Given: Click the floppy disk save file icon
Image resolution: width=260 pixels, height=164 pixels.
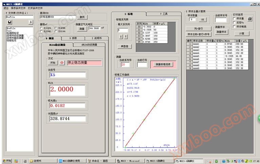Looking at the screenshot, I should [10, 22].
